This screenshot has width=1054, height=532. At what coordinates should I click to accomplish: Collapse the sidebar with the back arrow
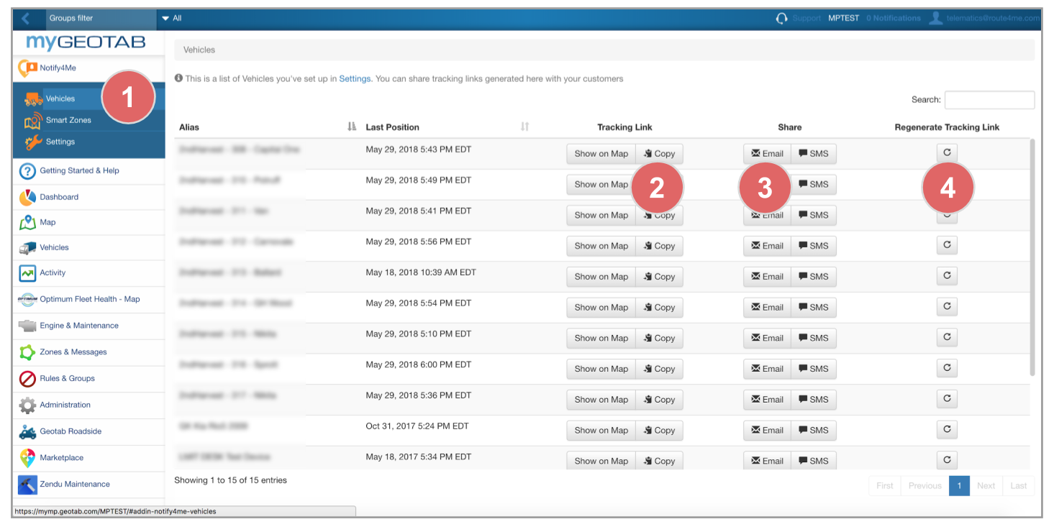coord(27,18)
